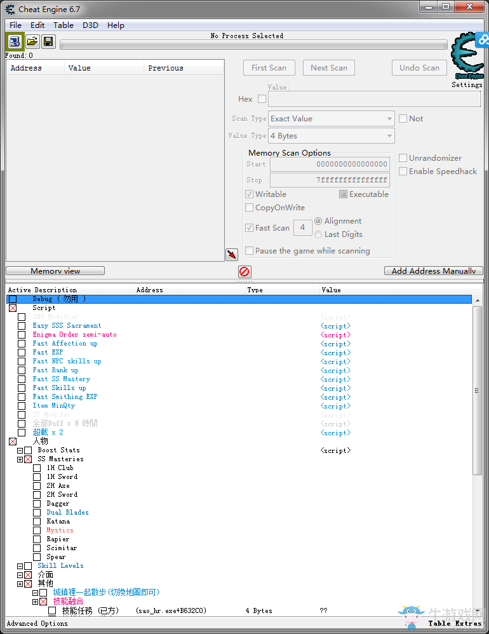This screenshot has width=489, height=634.
Task: Open Advanced Options
Action: pos(37,623)
